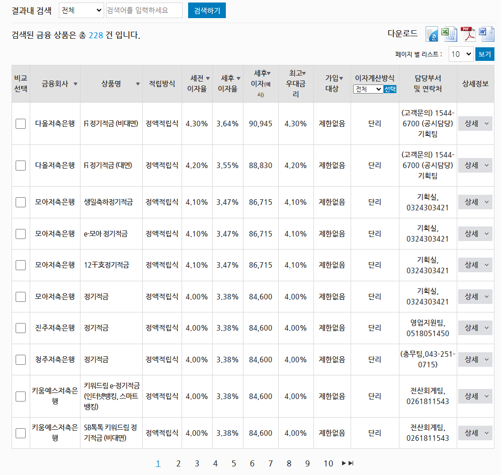Expand 상세 details for e-모아 정기적금
501x475 pixels.
475,234
